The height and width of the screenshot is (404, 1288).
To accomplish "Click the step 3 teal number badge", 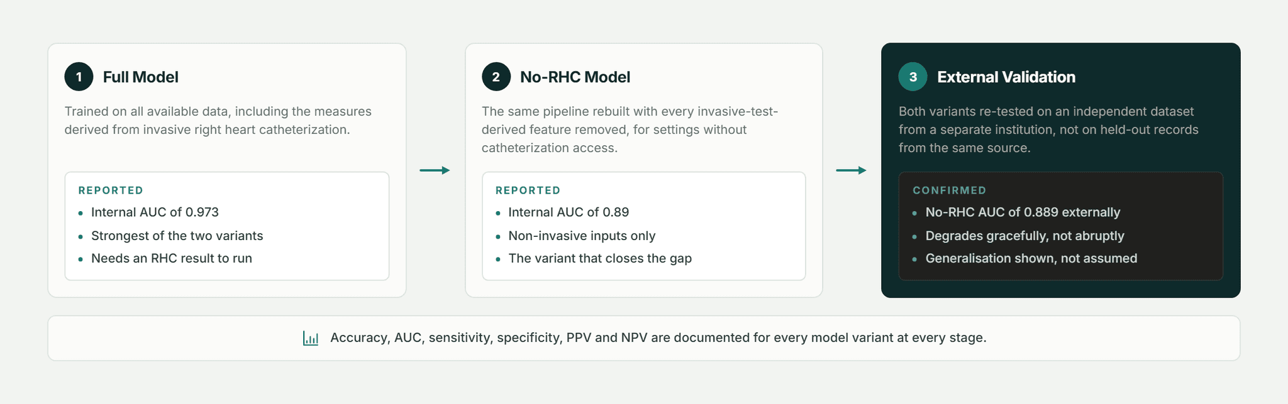I will (913, 77).
